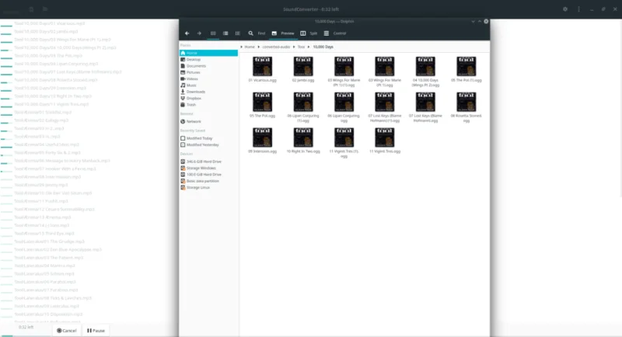Navigate to Tool folder in breadcrumb path
Viewport: 622px width, 337px height.
[301, 47]
